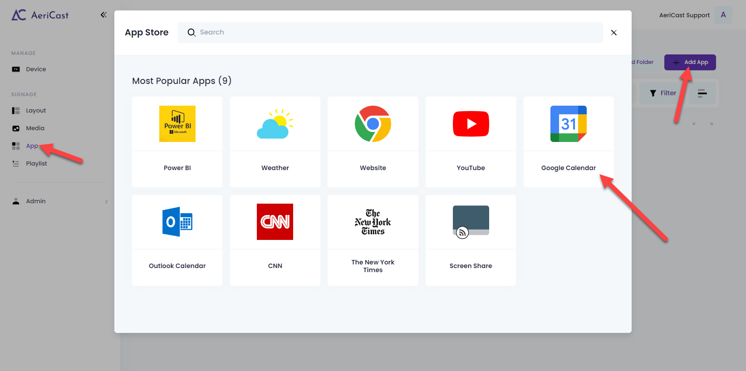Click the CNN card label

(x=275, y=266)
